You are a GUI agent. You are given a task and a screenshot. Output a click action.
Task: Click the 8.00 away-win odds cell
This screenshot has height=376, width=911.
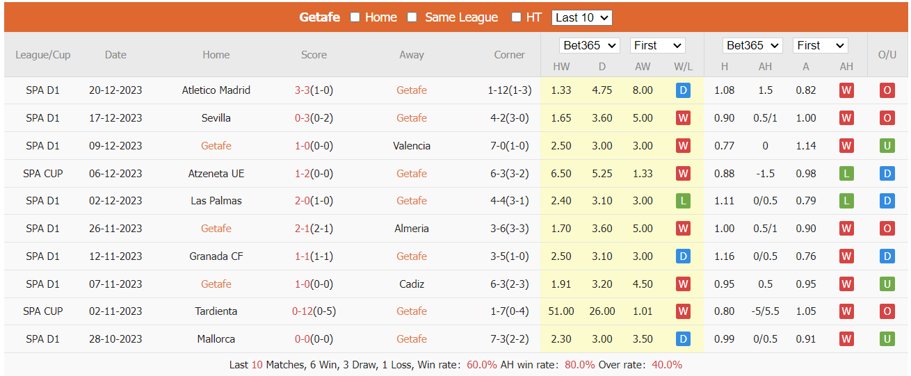click(643, 90)
